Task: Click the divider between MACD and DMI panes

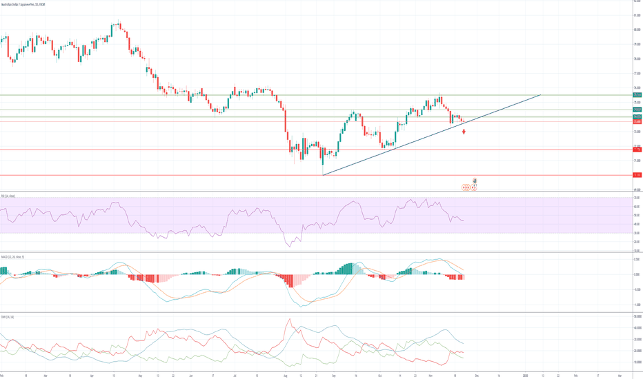Action: pos(310,312)
